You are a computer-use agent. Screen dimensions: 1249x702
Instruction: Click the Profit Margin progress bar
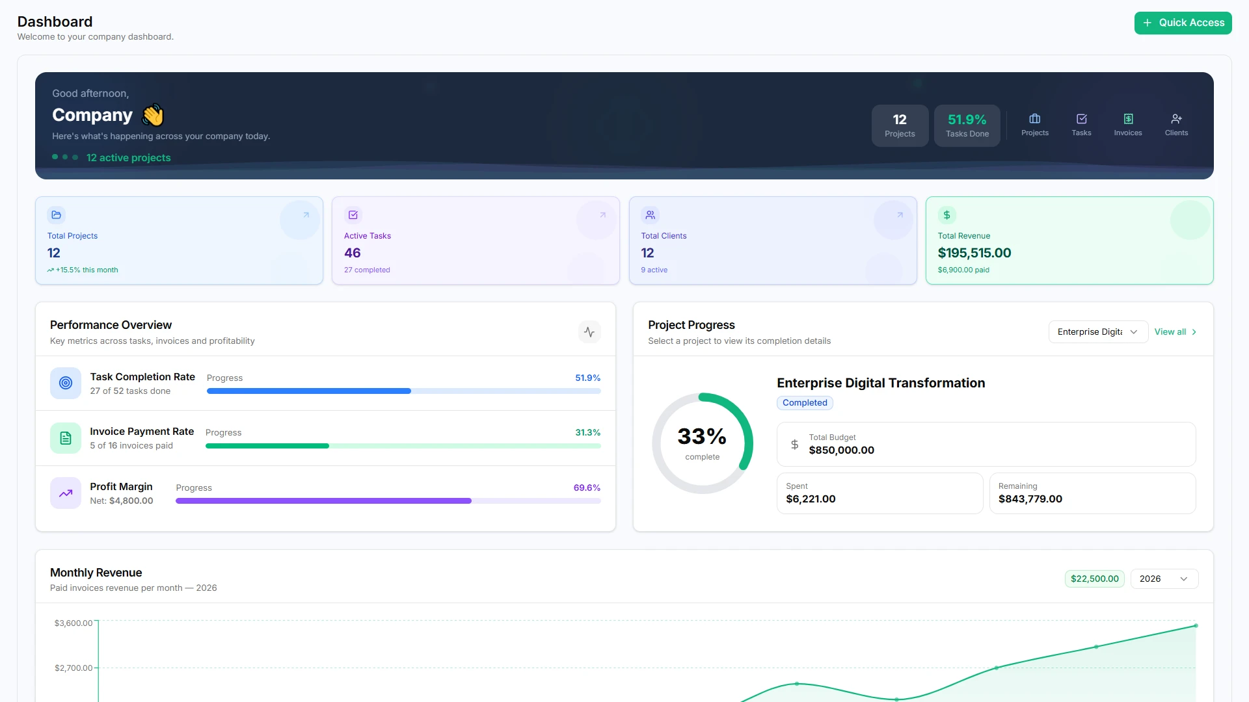click(388, 501)
